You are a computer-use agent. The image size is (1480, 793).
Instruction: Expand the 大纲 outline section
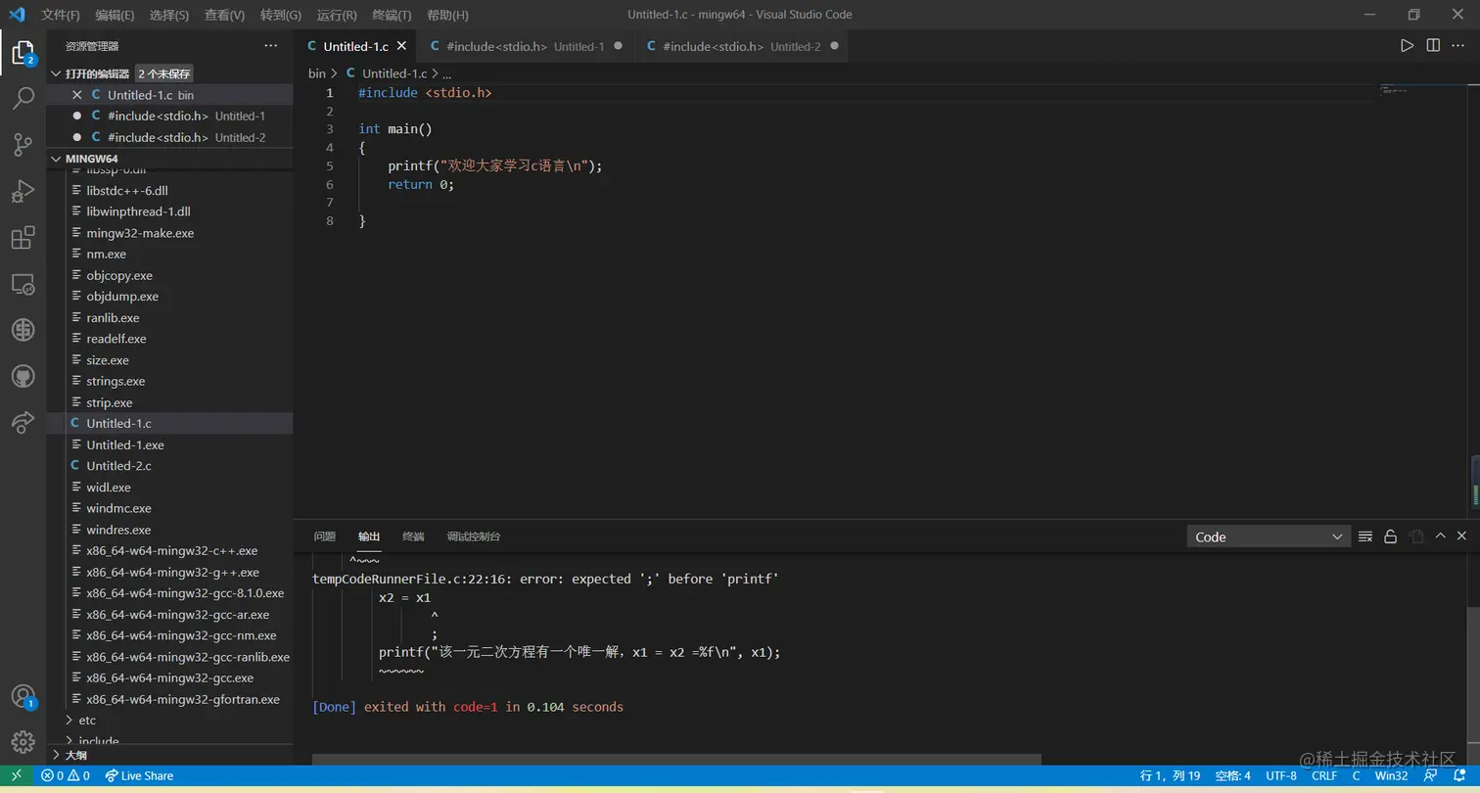[x=56, y=755]
